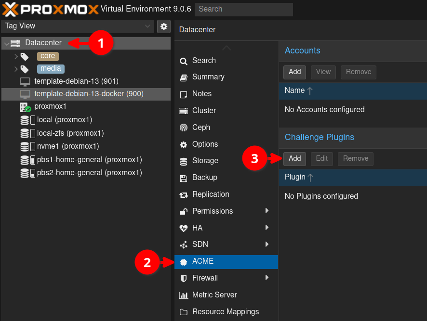This screenshot has height=321, width=427.
Task: Select template-debian-13 (901) in tree
Action: 86,82
